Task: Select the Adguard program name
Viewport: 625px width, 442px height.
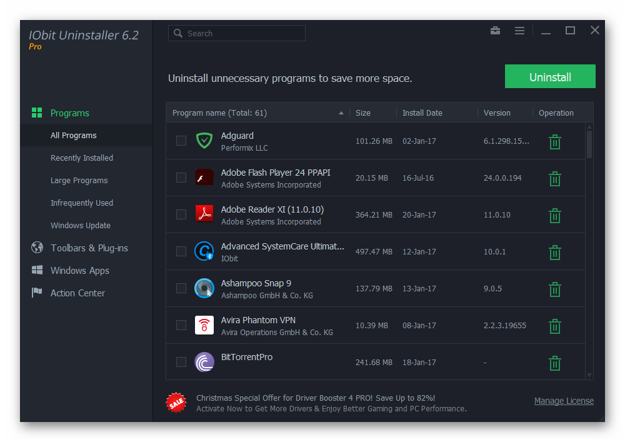Action: point(237,136)
